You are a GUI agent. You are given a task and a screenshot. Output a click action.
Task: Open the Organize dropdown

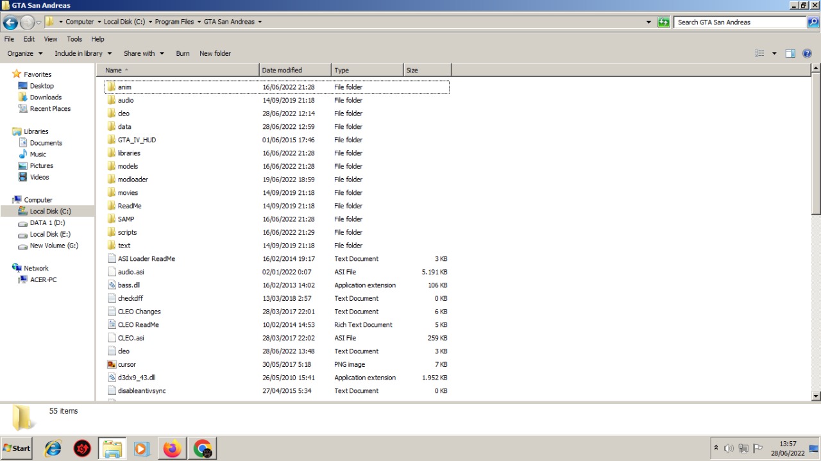point(25,53)
